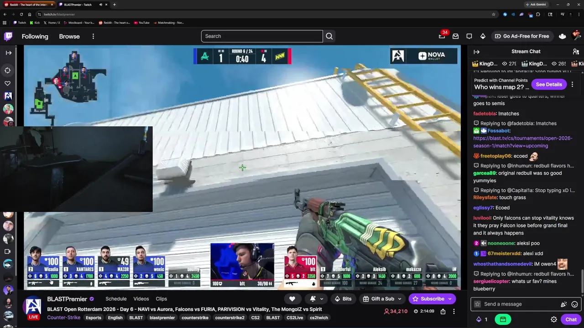Open a new browser tab
Screen dimensions: 584x328
point(114,5)
